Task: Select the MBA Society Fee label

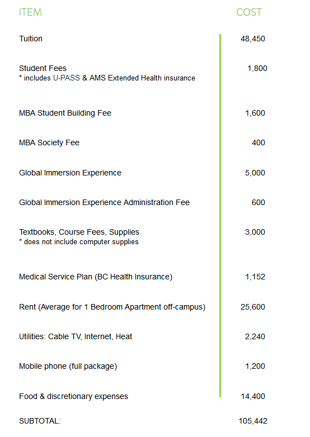Action: click(x=49, y=142)
